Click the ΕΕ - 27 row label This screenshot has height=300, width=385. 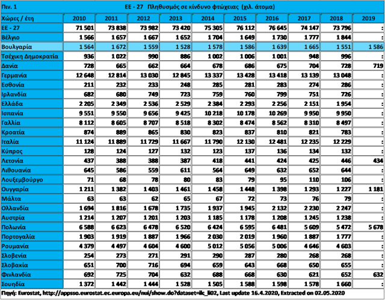pyautogui.click(x=30, y=28)
